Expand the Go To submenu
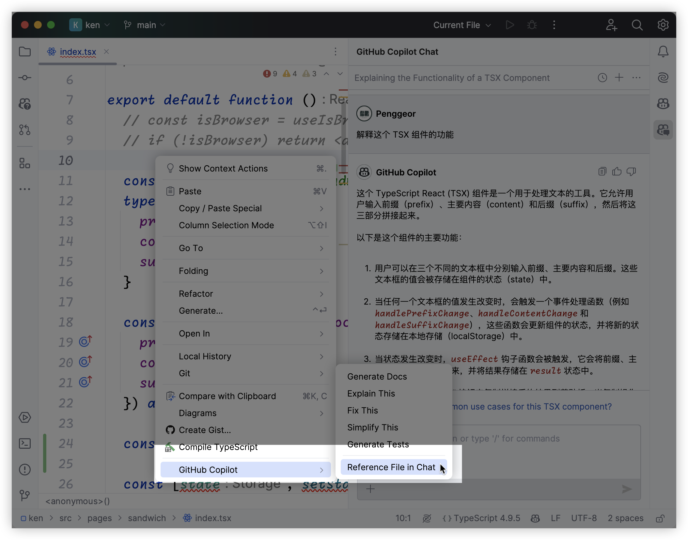Screen dimensions: 688x540 tap(246, 248)
